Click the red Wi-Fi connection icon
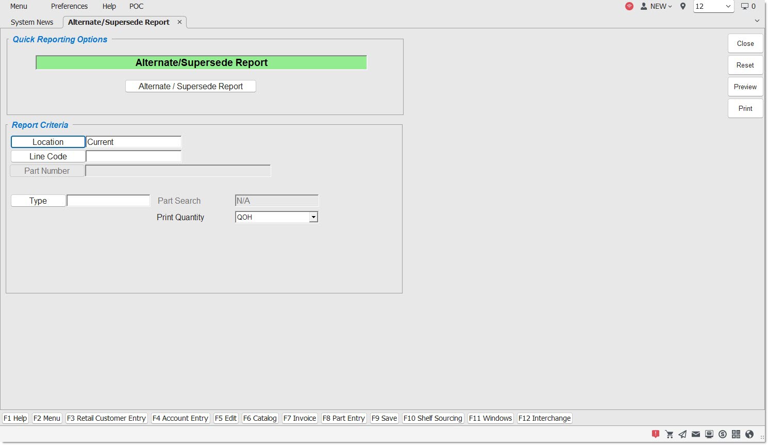The image size is (768, 445). click(629, 6)
